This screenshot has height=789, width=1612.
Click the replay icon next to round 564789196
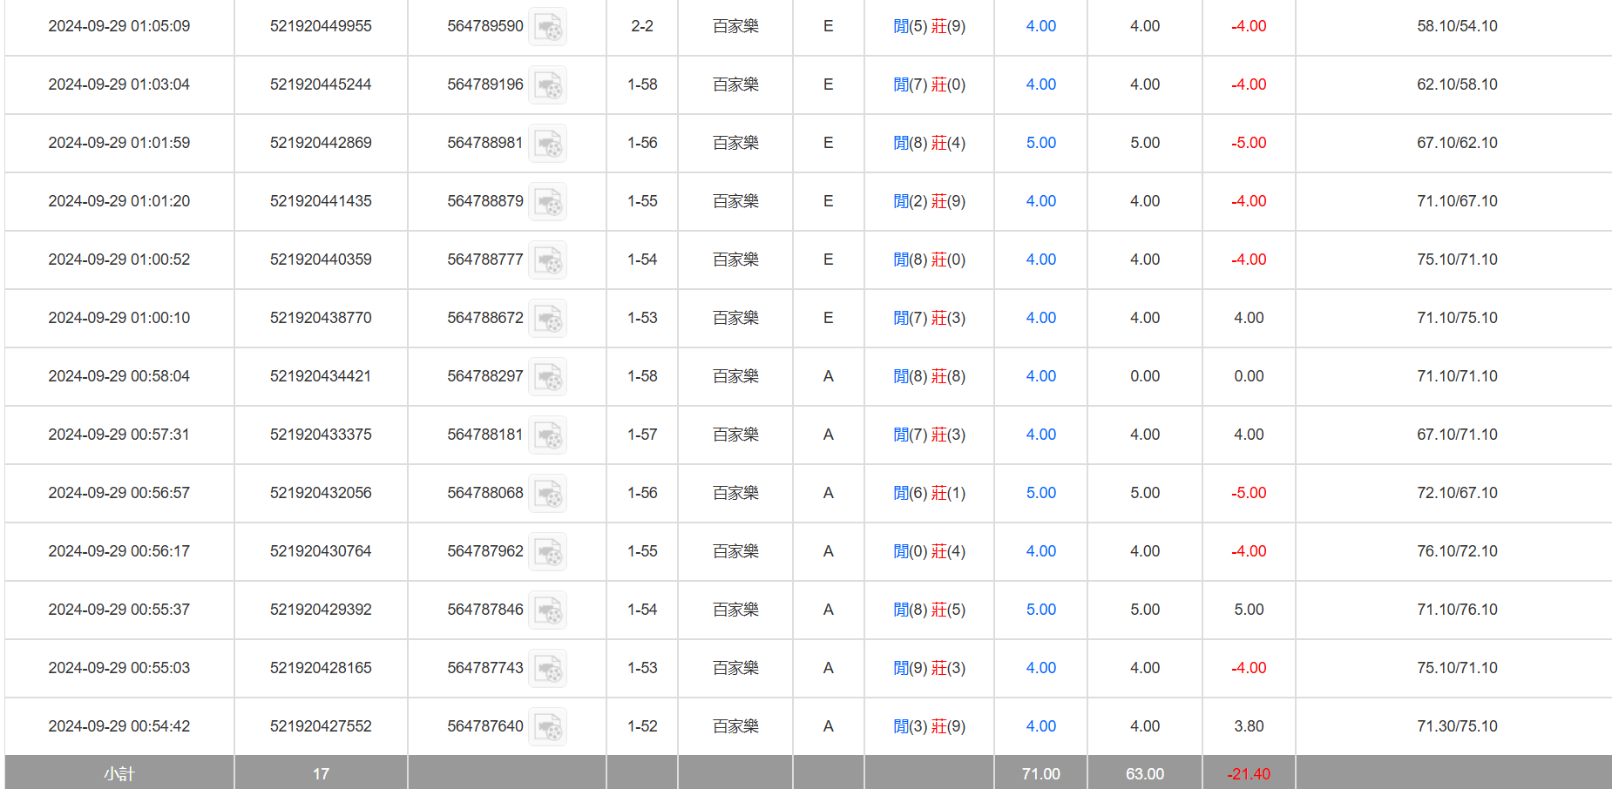[548, 85]
